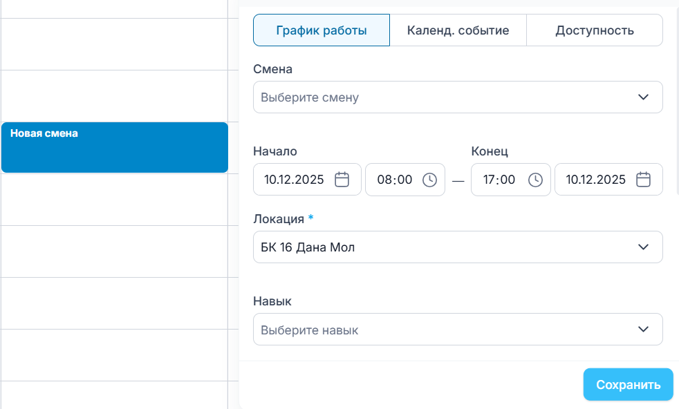
Task: Click the clock icon beside 08:00
Action: click(429, 180)
